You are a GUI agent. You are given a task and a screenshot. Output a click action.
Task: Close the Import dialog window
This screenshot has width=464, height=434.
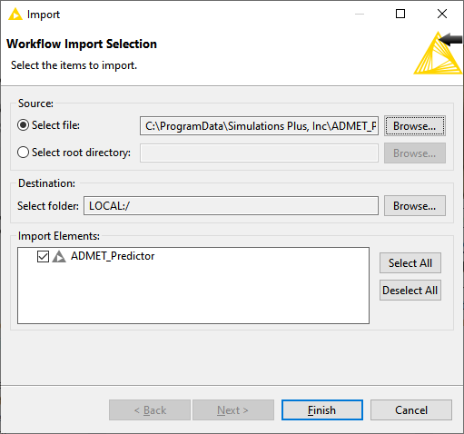[x=442, y=14]
